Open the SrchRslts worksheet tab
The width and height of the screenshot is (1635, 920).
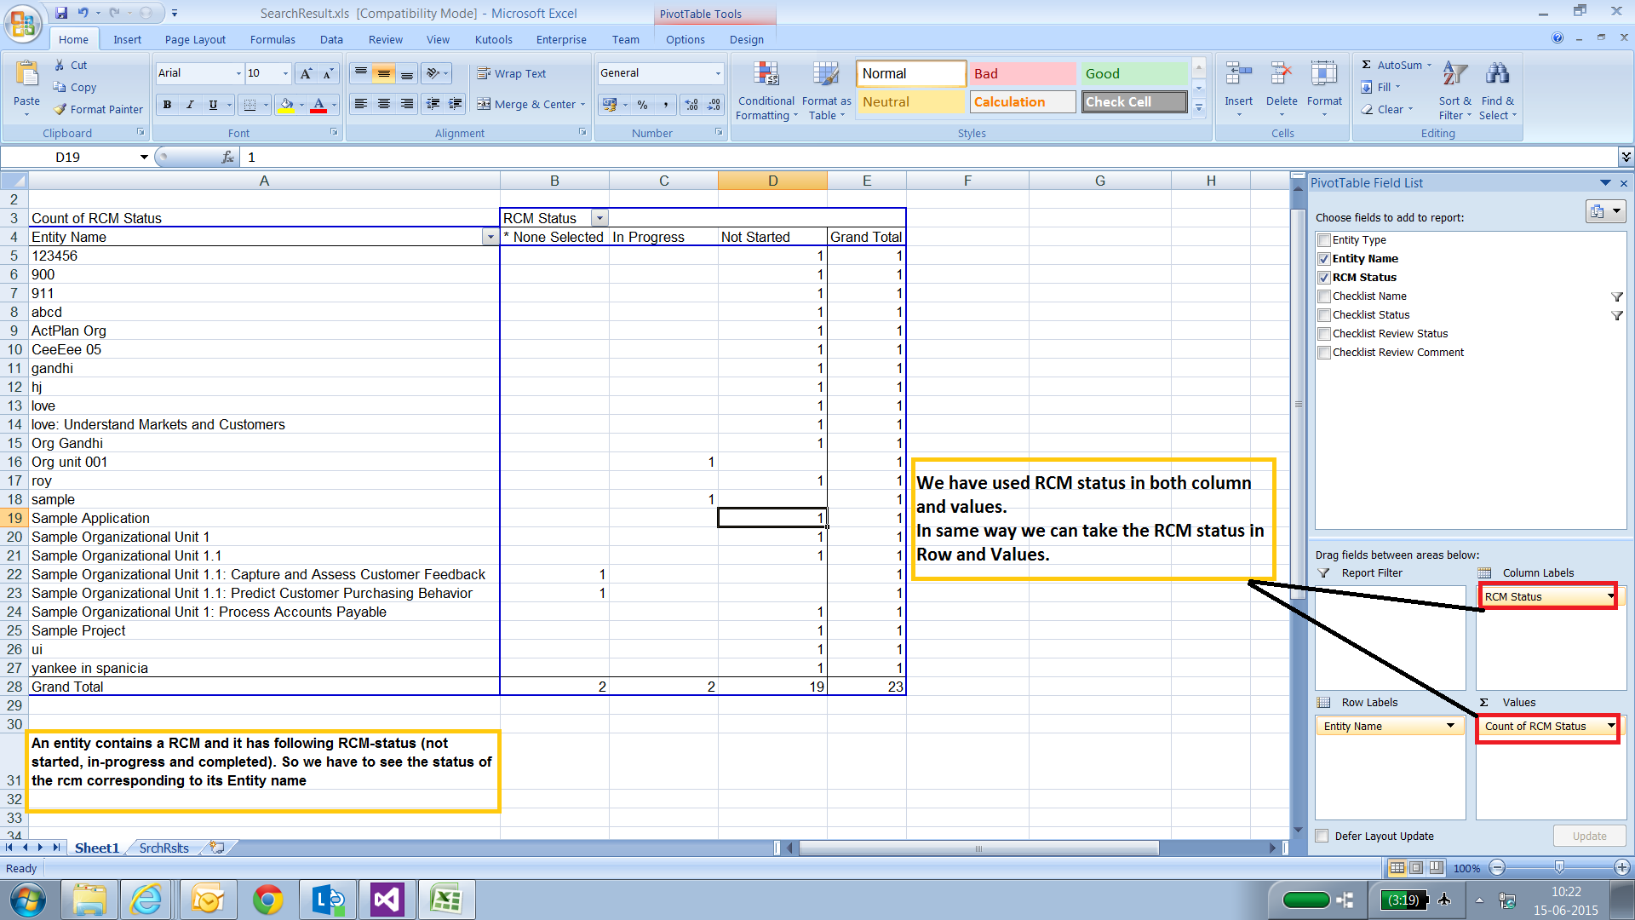[x=163, y=848]
